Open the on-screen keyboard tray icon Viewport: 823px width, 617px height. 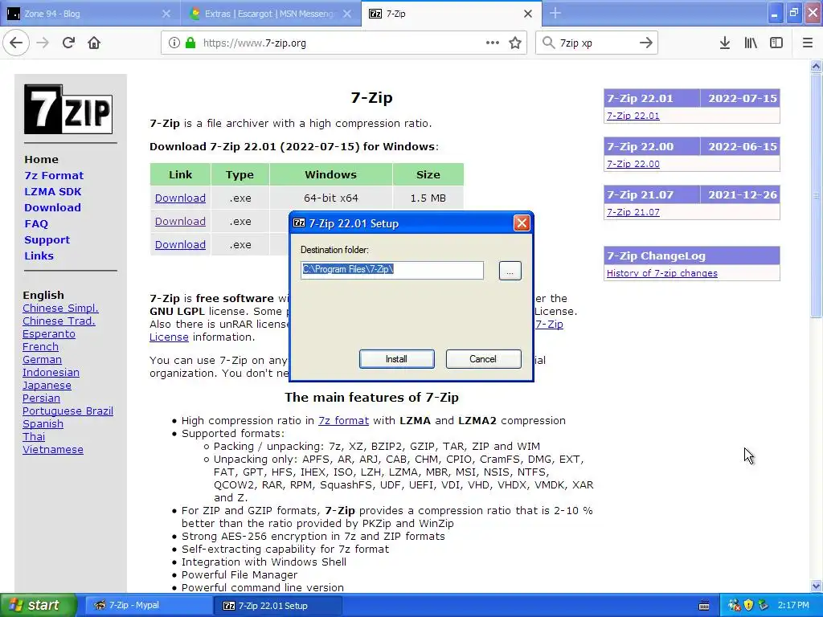(x=704, y=606)
